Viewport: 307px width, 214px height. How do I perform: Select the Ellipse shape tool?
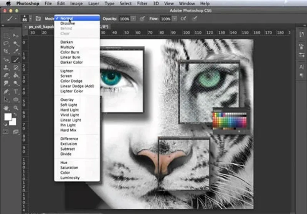click(16, 100)
